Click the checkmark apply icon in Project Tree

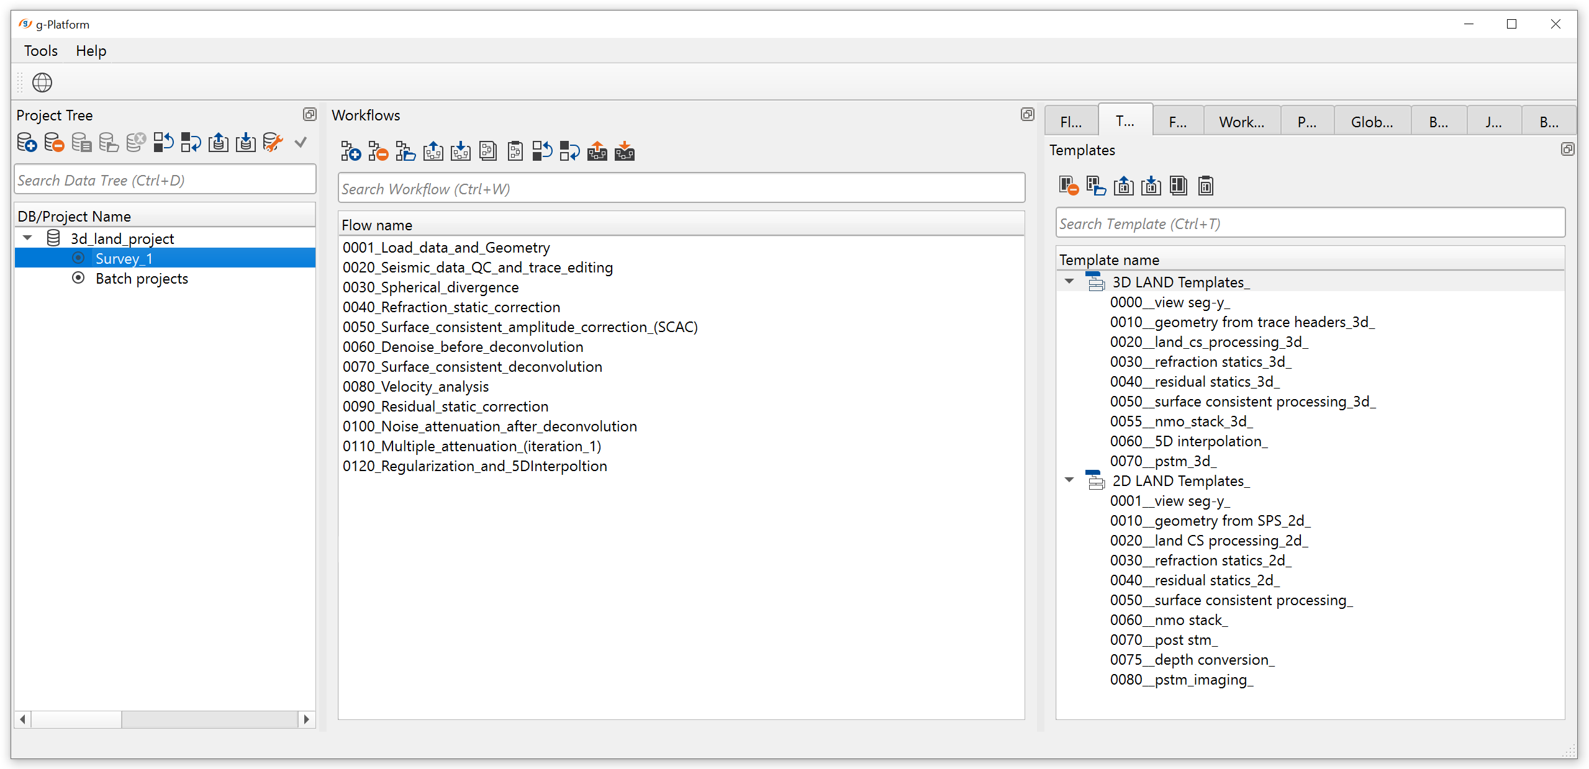click(301, 143)
